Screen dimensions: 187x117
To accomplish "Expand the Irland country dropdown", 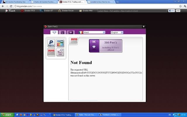I will coord(94,32).
